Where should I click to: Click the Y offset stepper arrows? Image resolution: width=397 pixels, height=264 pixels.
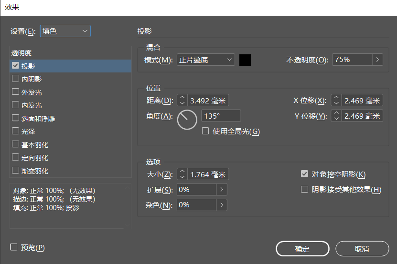coord(336,116)
